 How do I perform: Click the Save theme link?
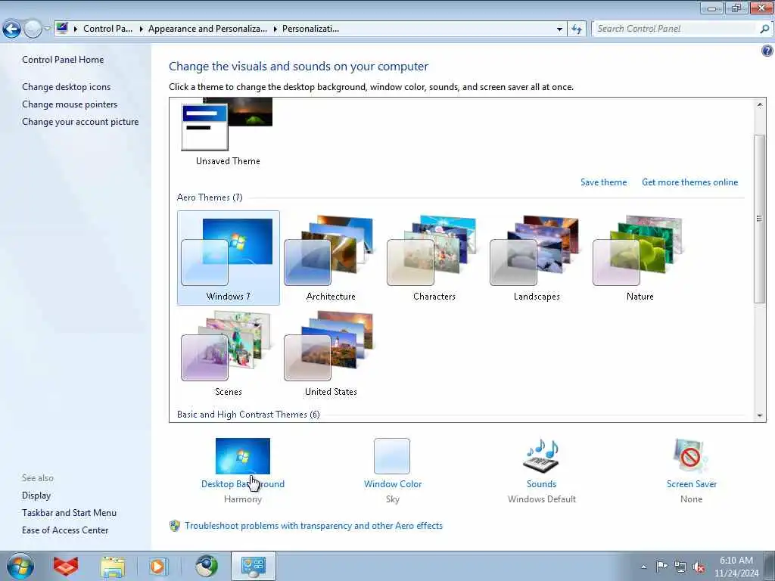tap(603, 182)
